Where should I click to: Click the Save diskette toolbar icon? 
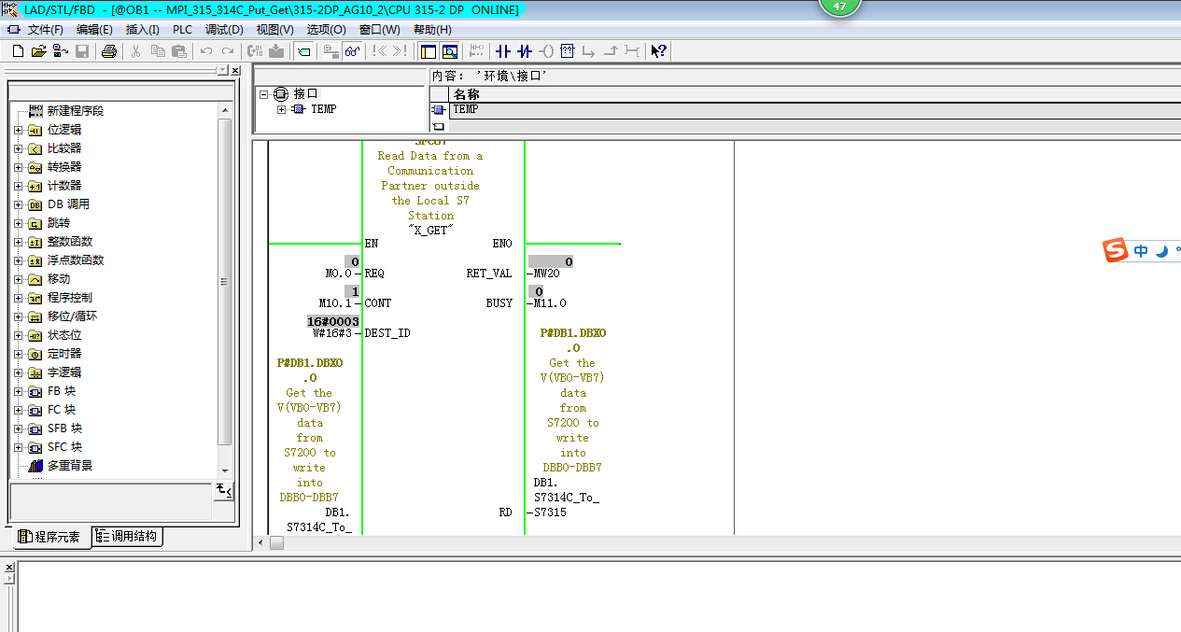(82, 51)
